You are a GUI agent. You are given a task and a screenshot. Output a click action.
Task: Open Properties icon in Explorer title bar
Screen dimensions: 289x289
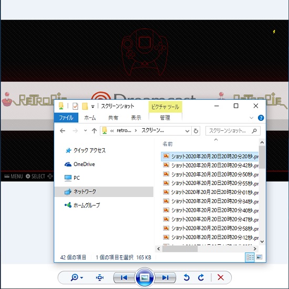click(75, 106)
